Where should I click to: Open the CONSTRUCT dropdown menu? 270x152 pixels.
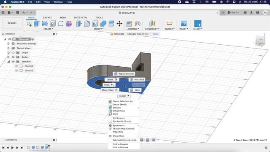tap(152, 29)
